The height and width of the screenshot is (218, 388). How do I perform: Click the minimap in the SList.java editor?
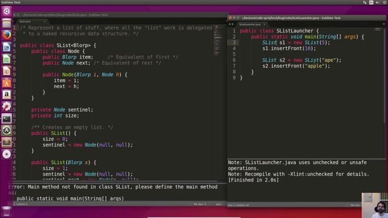[x=218, y=41]
